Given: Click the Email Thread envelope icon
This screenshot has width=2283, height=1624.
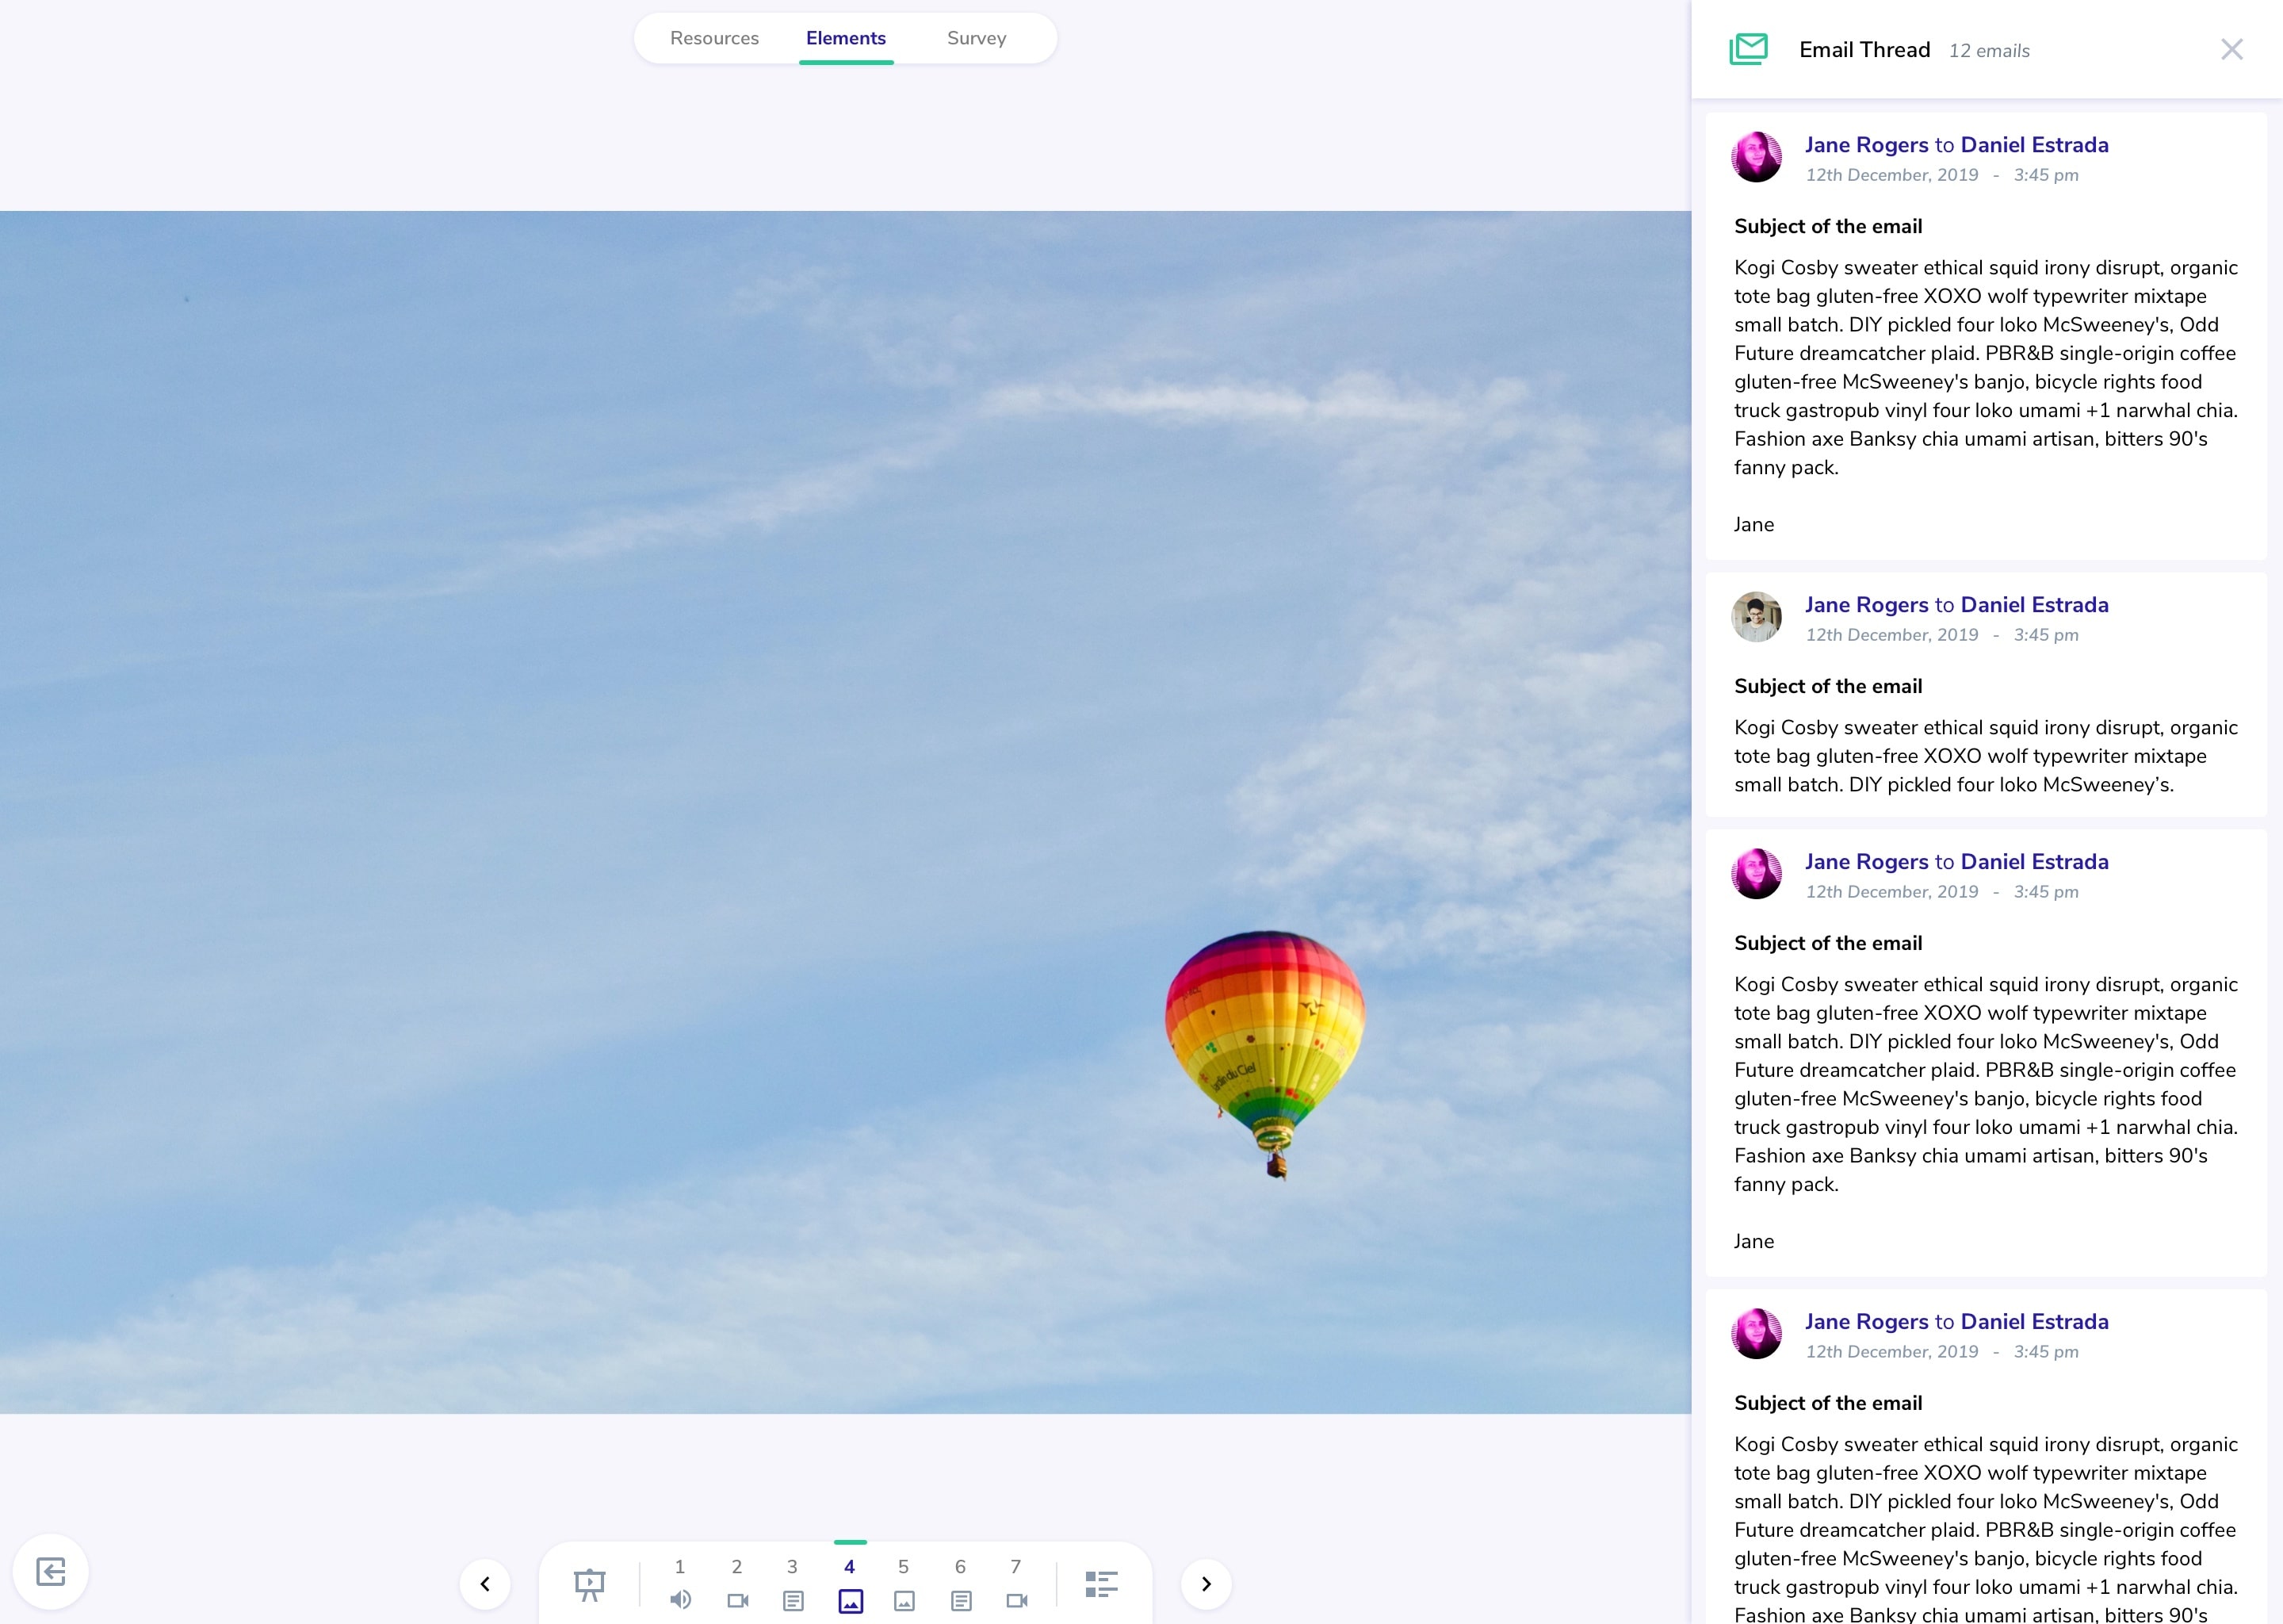Looking at the screenshot, I should (1748, 49).
